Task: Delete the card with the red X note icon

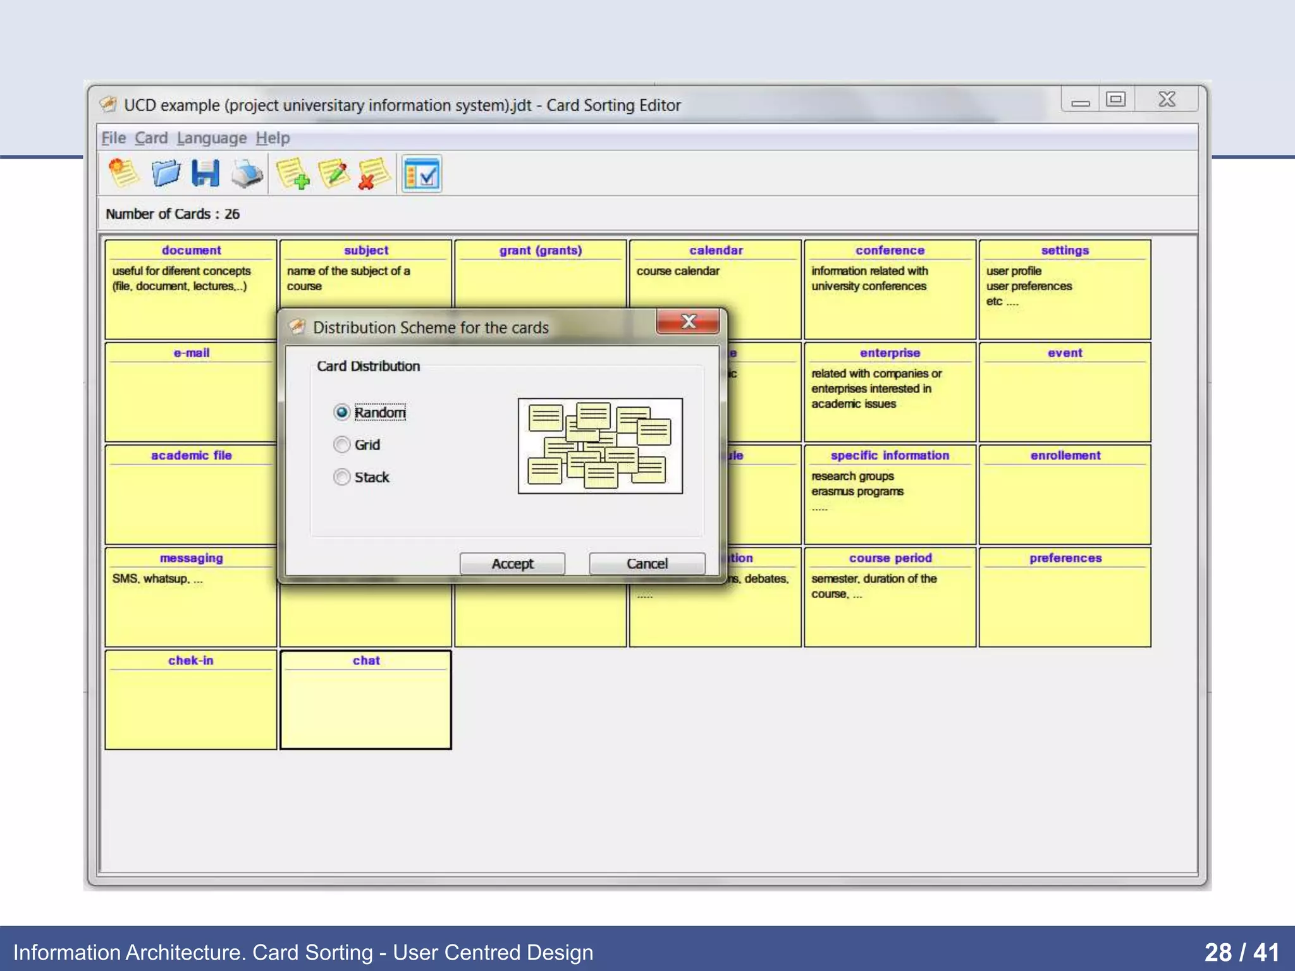Action: pyautogui.click(x=373, y=174)
